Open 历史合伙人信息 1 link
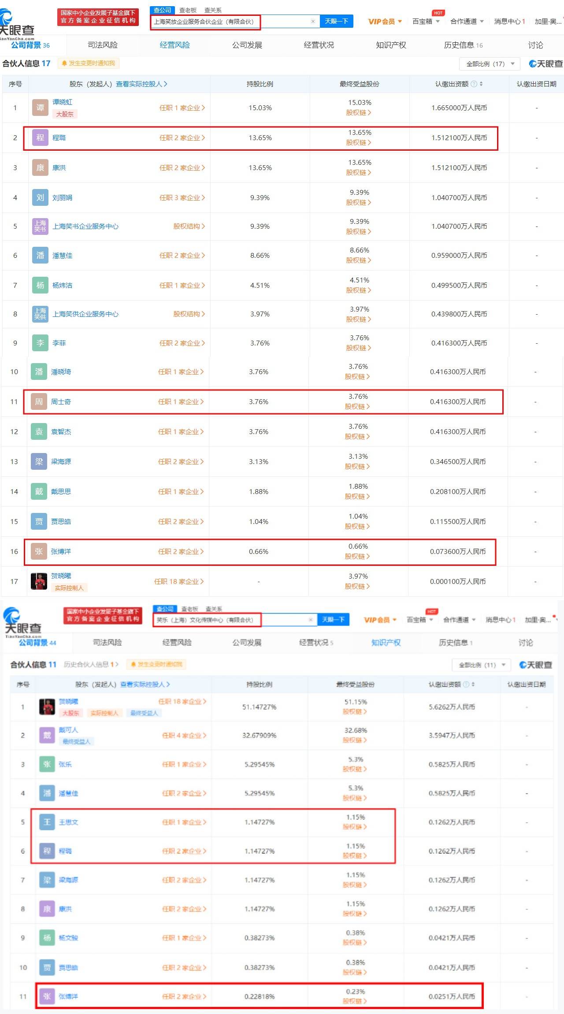564x1014 pixels. [91, 665]
